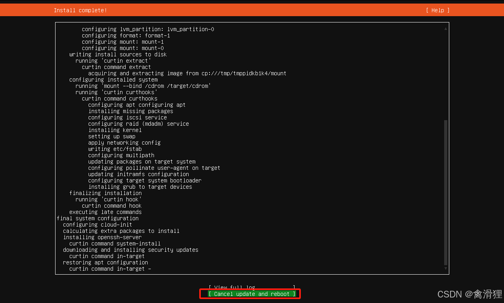Click log line 'installing kernel'
This screenshot has height=303, width=504.
pyautogui.click(x=115, y=130)
